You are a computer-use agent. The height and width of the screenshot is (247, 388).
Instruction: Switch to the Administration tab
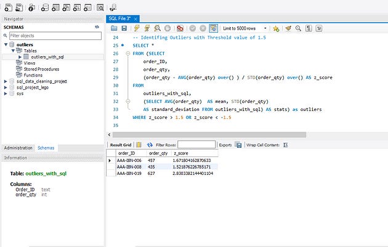coord(18,148)
